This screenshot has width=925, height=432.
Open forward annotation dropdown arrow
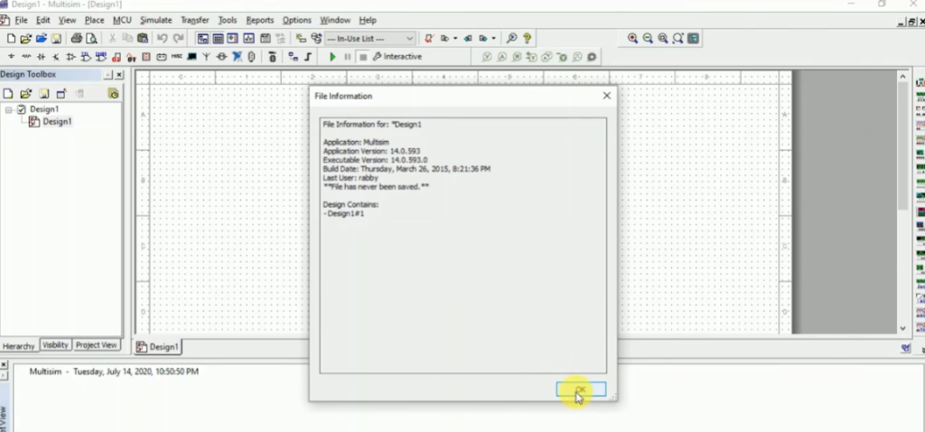pos(493,38)
